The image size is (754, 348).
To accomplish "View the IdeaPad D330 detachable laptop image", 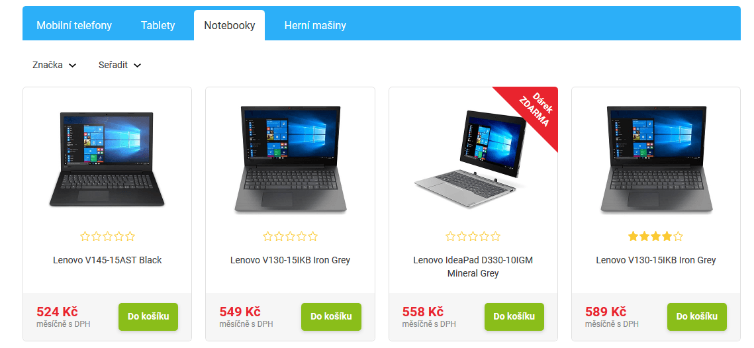I will click(470, 158).
